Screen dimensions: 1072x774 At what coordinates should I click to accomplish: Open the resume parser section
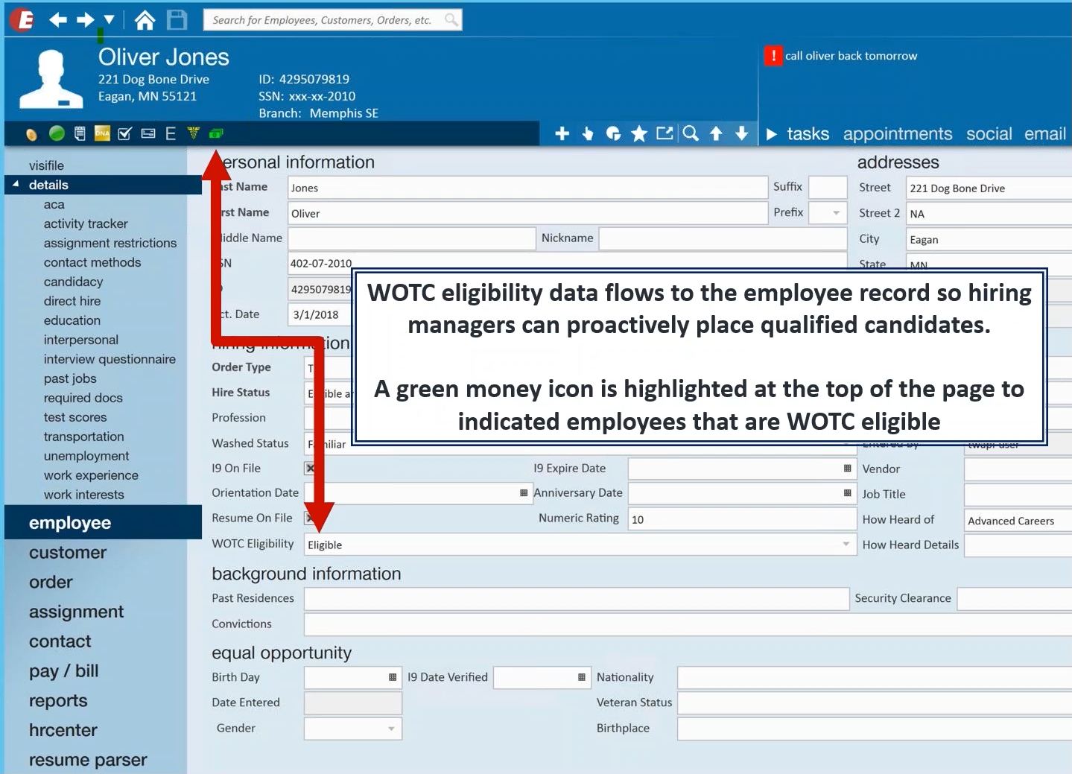pos(88,760)
